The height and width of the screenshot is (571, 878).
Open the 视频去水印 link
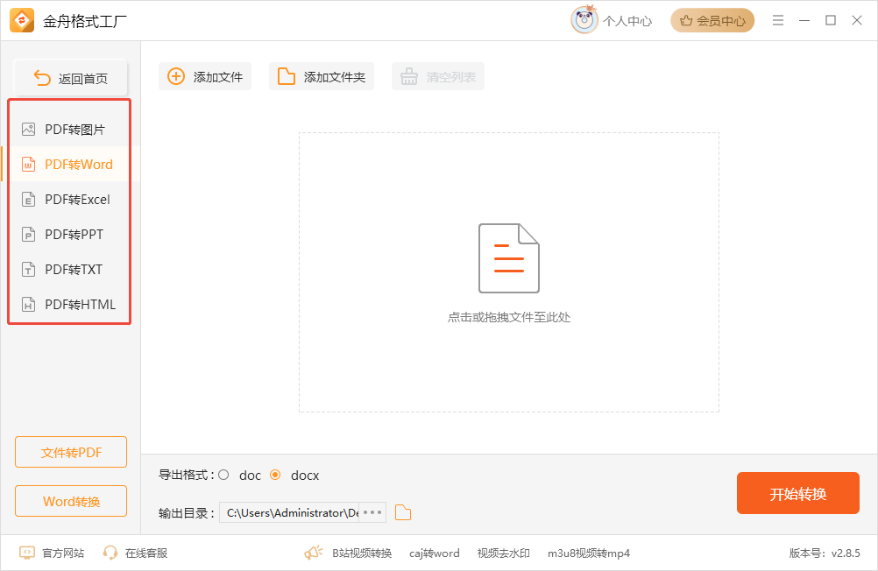pos(503,553)
